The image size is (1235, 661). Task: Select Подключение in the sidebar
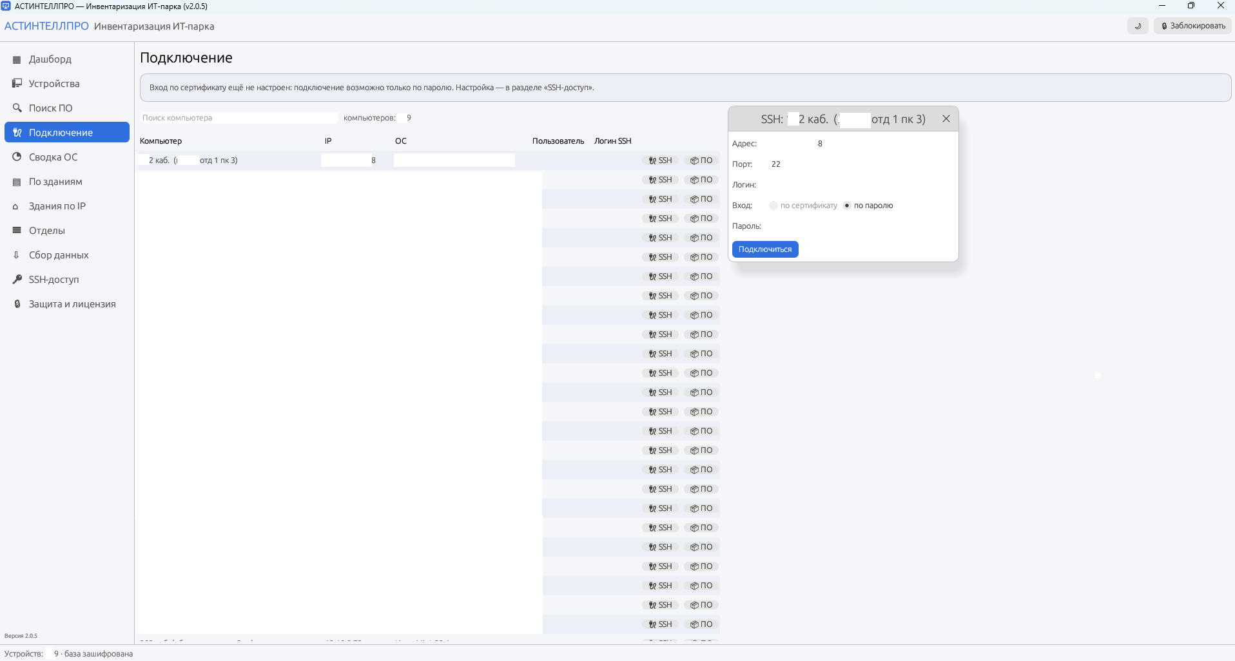67,133
